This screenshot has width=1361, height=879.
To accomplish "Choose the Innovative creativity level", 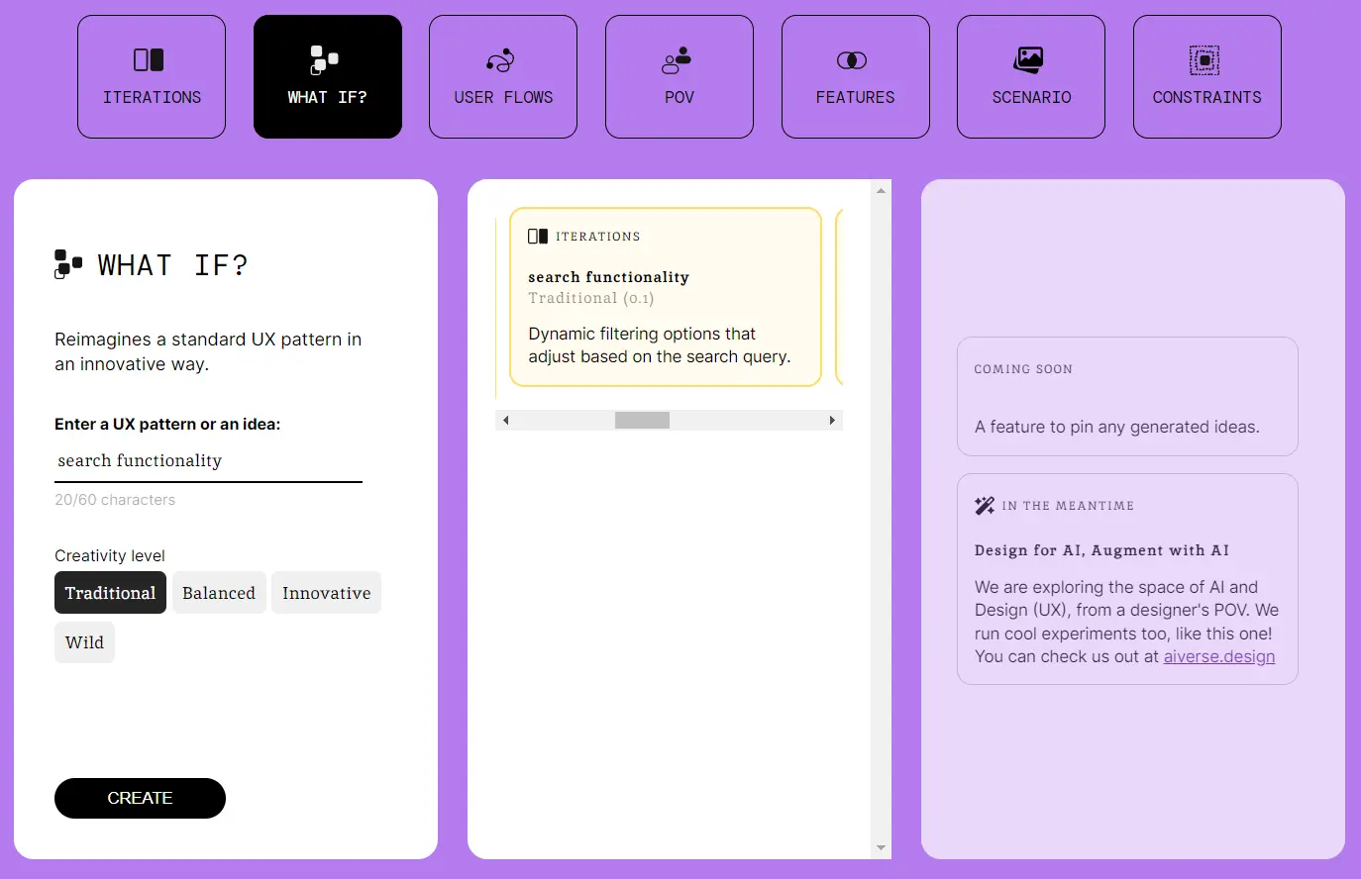I will point(326,593).
